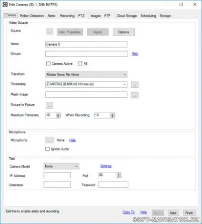Enable the Camera Active checkbox

point(48,63)
